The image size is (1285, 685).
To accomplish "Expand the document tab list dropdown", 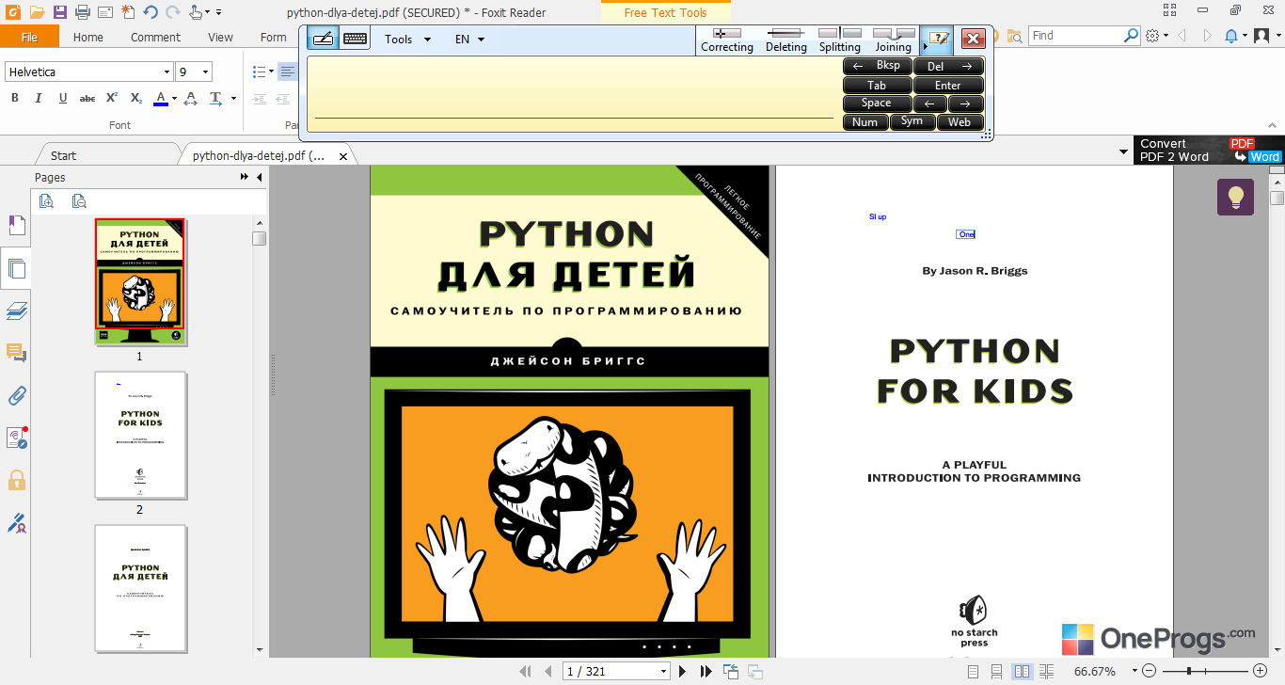I will [1123, 151].
